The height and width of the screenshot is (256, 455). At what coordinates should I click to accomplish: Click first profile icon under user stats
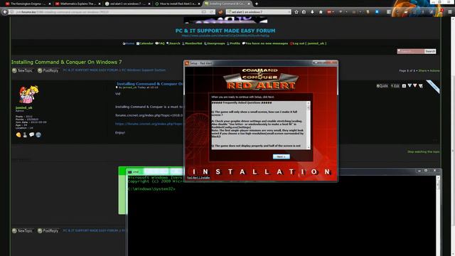tap(18, 134)
